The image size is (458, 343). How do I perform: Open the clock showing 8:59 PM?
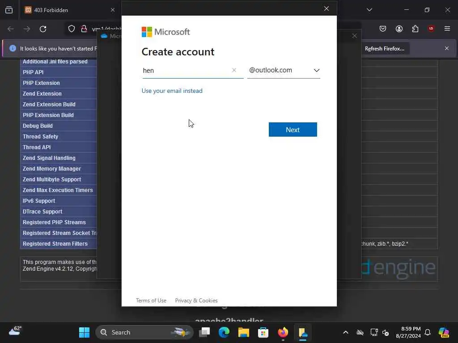coord(408,332)
